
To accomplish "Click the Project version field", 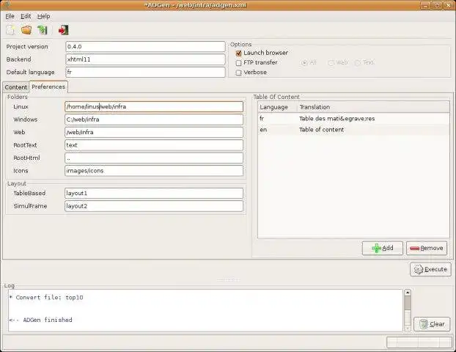I will (x=145, y=46).
